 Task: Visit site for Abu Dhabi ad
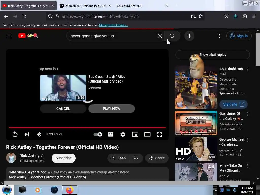click(x=233, y=104)
